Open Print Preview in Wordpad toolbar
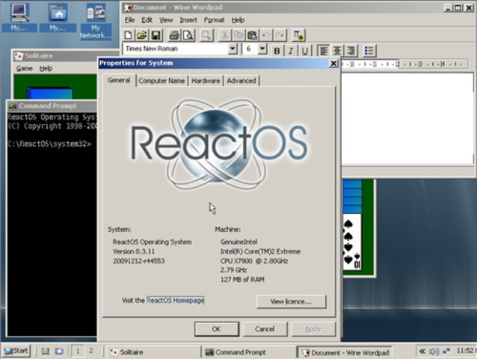Screen dimensions: 477x359 click(x=188, y=35)
